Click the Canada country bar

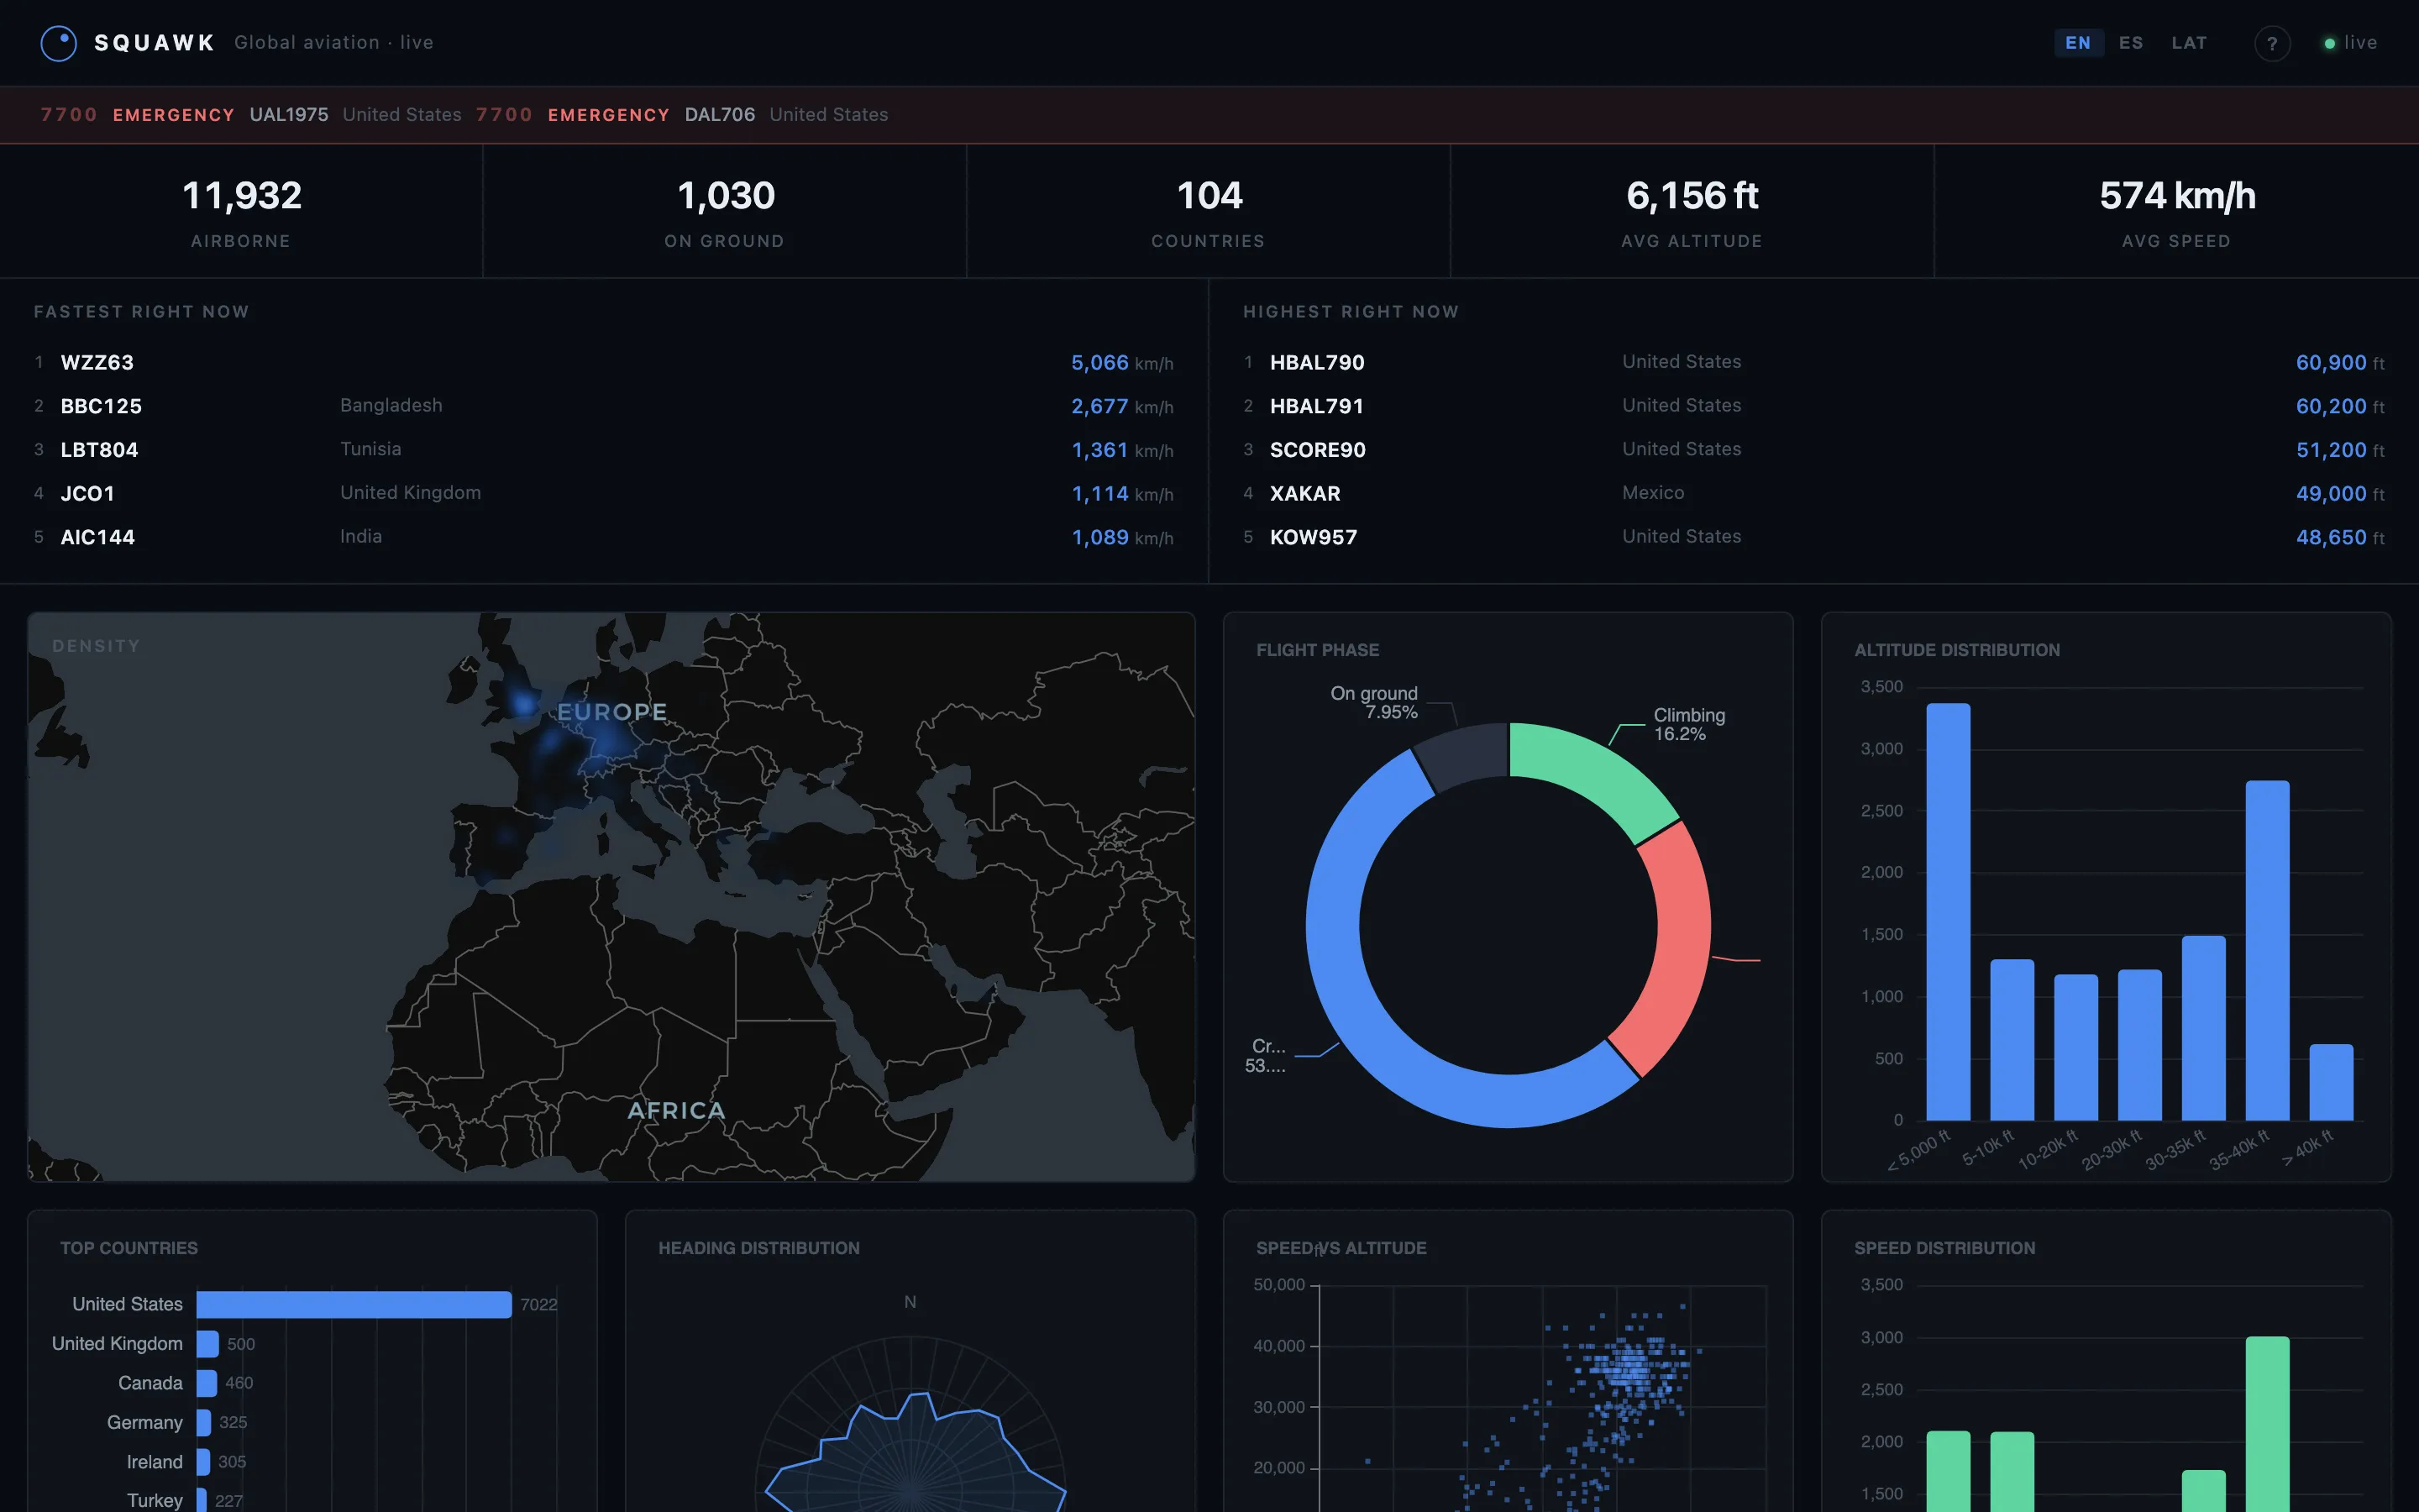click(x=207, y=1383)
